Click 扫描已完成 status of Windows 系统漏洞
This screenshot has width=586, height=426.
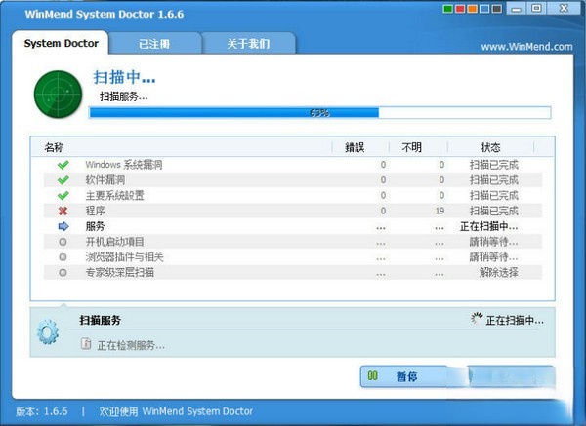(493, 165)
